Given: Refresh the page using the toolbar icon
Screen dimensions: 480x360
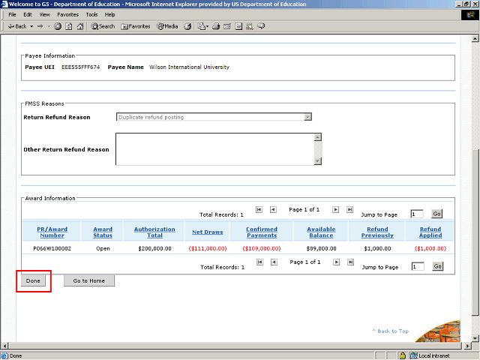Looking at the screenshot, I should 69,26.
